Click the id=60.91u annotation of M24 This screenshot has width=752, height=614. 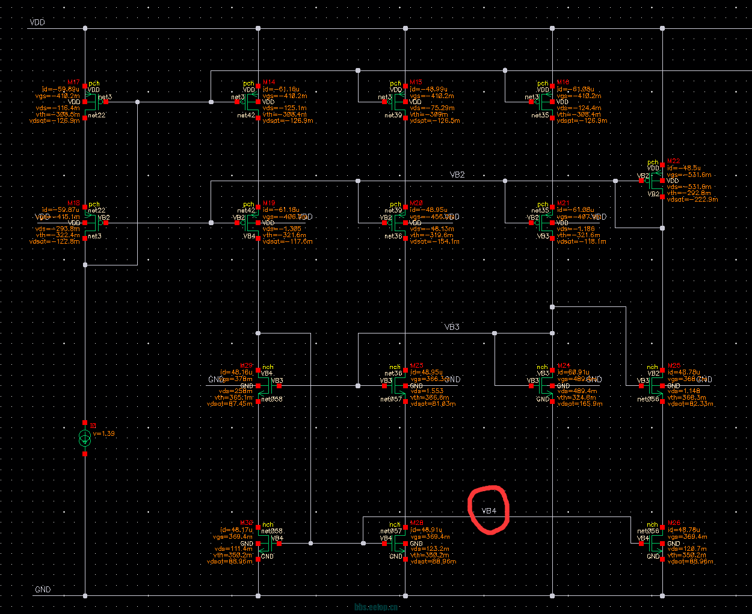point(573,373)
